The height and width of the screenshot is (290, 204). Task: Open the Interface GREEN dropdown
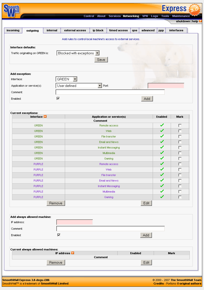66,79
